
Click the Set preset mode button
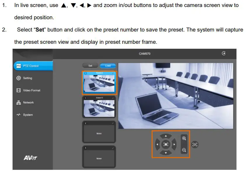90,66
